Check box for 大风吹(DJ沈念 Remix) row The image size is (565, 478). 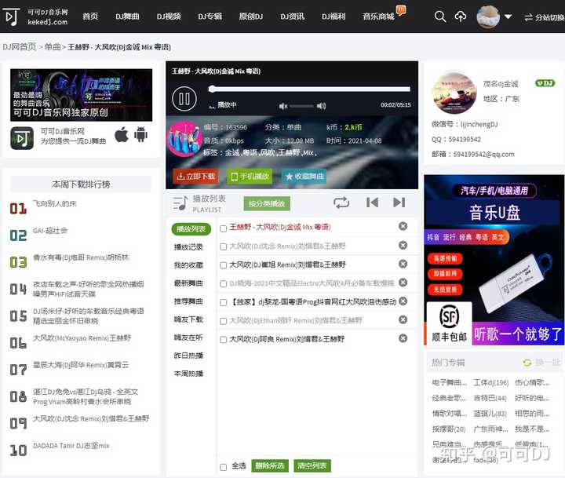click(x=223, y=247)
